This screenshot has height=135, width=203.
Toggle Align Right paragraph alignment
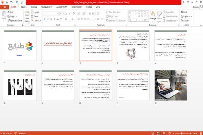pyautogui.click(x=85, y=19)
